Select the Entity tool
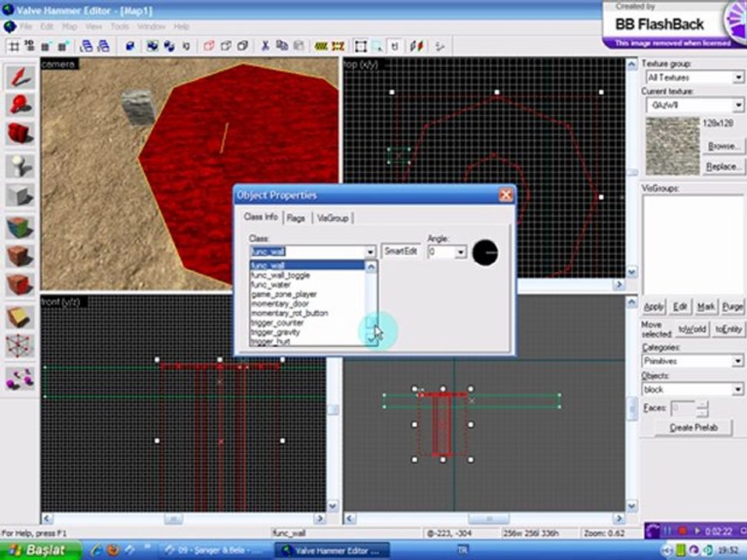Viewport: 747px width, 560px height. [20, 166]
